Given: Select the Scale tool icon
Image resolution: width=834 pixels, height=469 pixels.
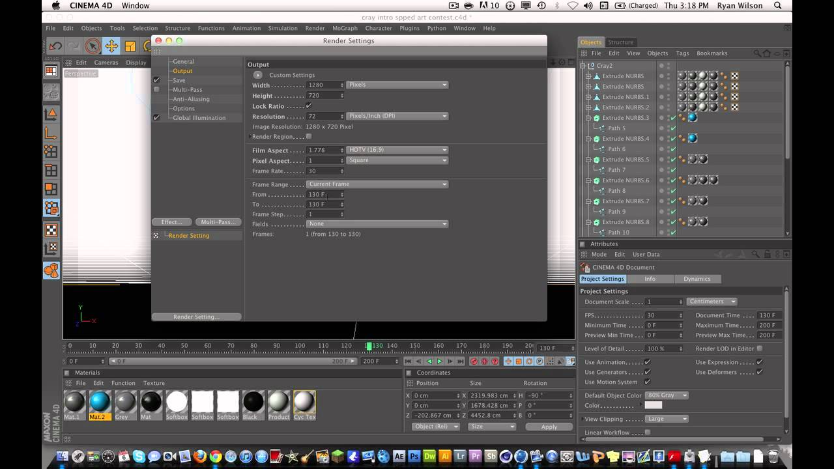Looking at the screenshot, I should click(x=130, y=46).
